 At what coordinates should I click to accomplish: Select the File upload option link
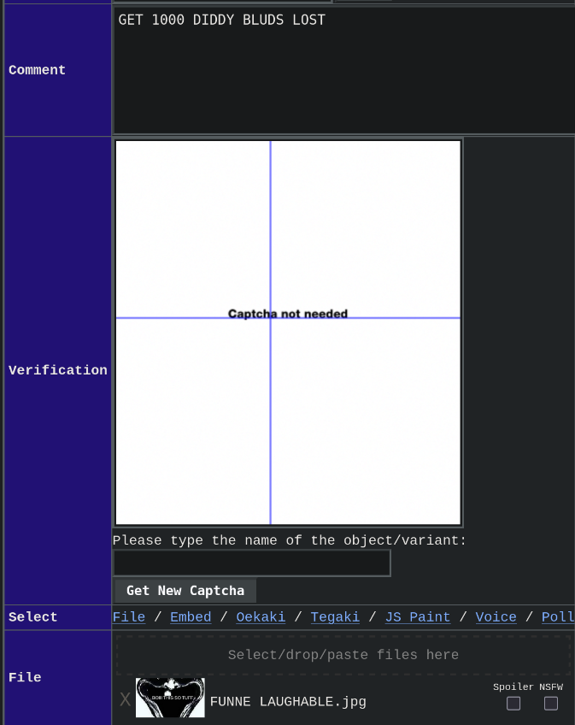click(x=129, y=616)
